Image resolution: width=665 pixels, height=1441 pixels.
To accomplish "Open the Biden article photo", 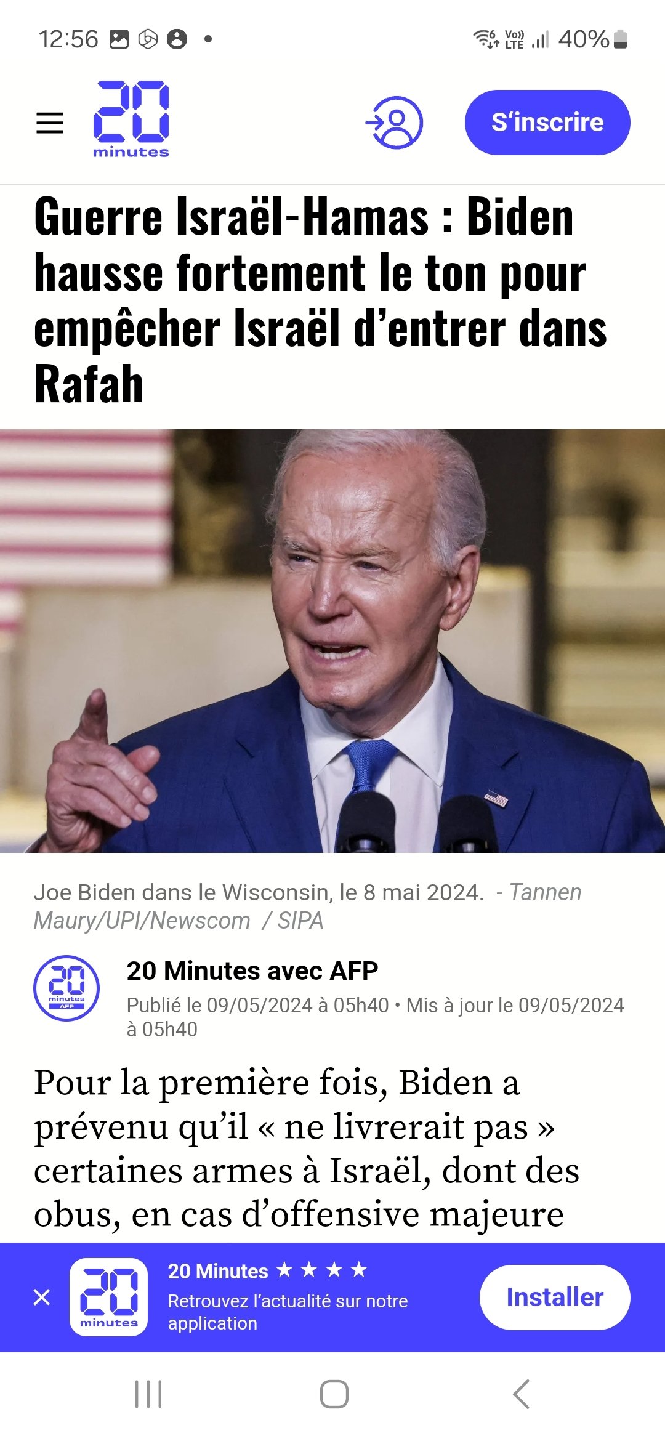I will [x=332, y=640].
